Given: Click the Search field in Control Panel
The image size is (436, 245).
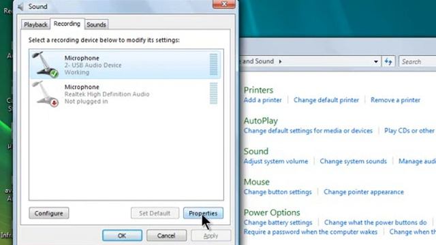Looking at the screenshot, I should [x=418, y=61].
